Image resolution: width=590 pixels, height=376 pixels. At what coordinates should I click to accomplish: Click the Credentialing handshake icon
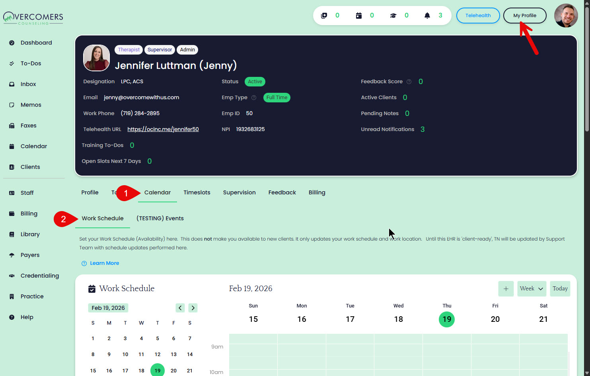point(12,276)
